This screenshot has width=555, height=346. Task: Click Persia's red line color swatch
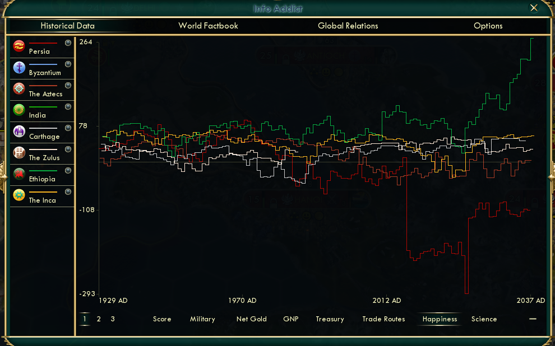point(43,43)
